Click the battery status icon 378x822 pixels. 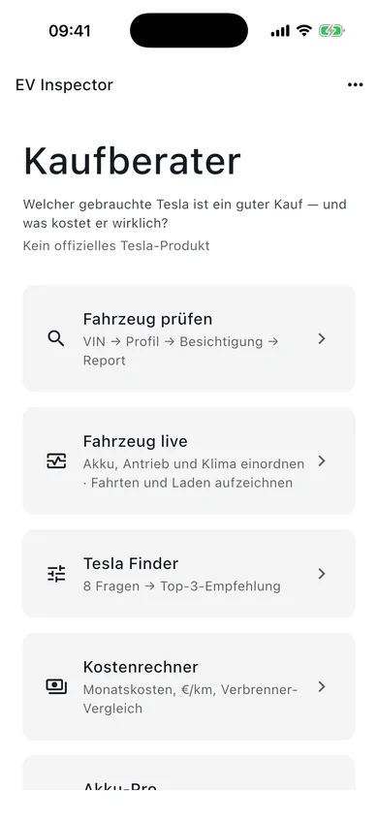point(331,31)
